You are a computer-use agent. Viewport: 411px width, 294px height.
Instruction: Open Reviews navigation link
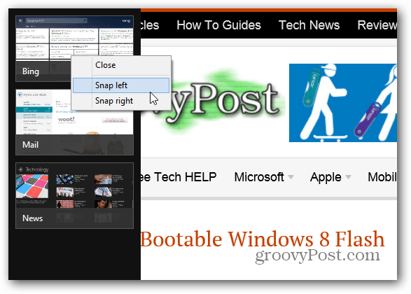[377, 25]
